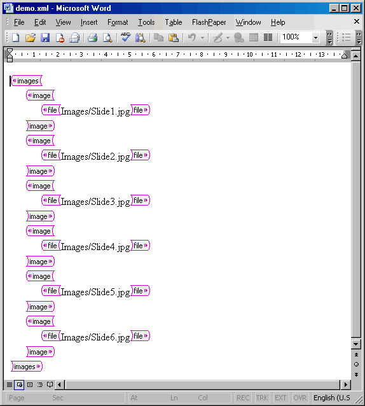Open the Permission toolbar icon
Viewport: 365px width, 406px height.
(x=60, y=38)
